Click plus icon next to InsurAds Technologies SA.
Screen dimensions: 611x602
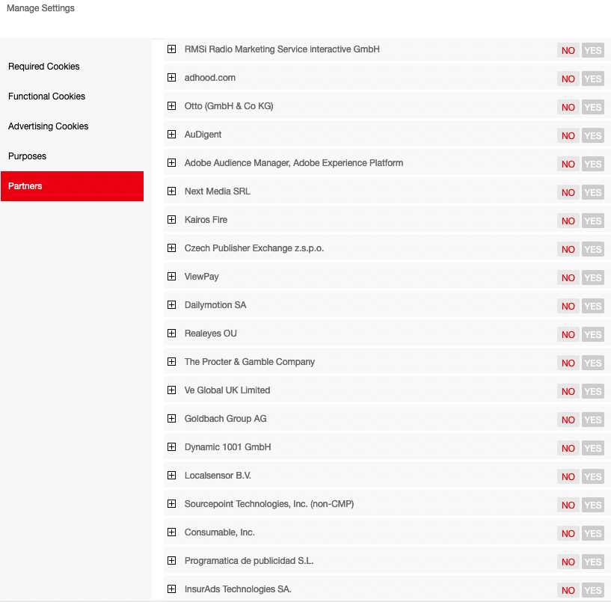pyautogui.click(x=171, y=589)
